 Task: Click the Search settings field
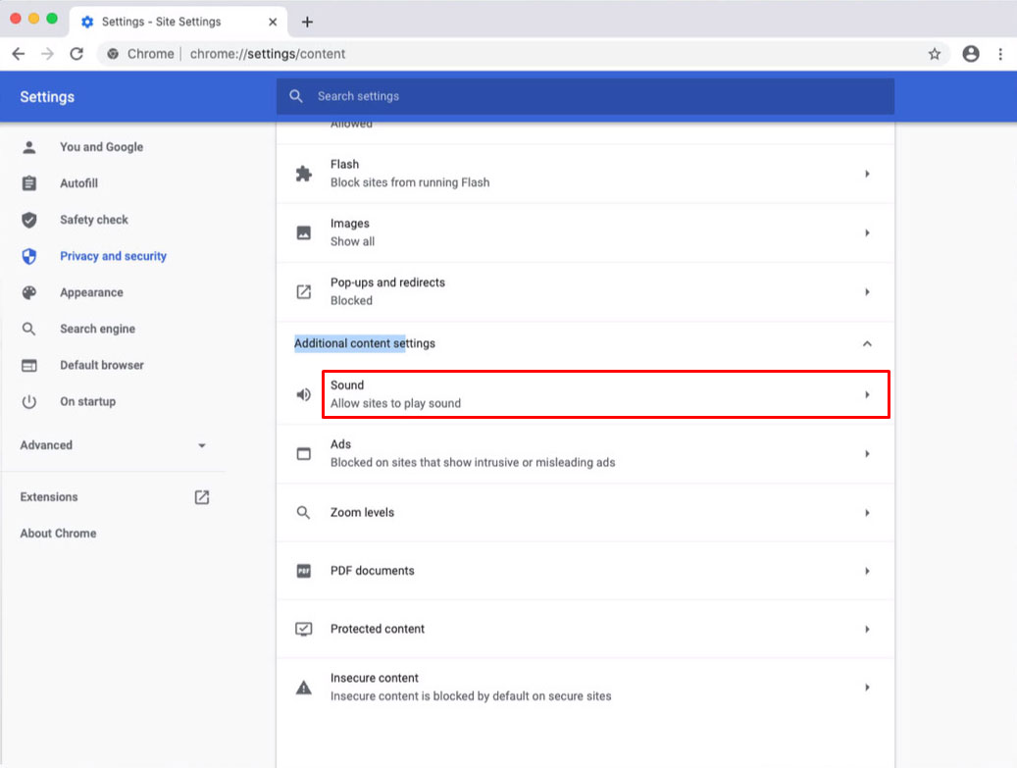click(x=588, y=96)
